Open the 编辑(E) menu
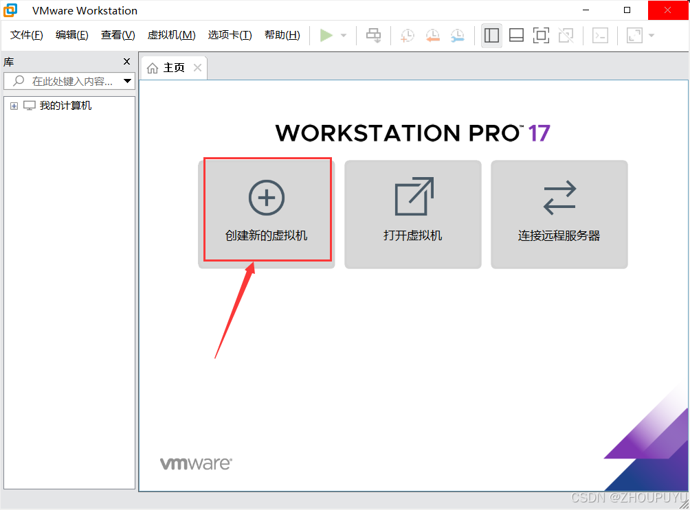The width and height of the screenshot is (690, 510). (x=71, y=35)
